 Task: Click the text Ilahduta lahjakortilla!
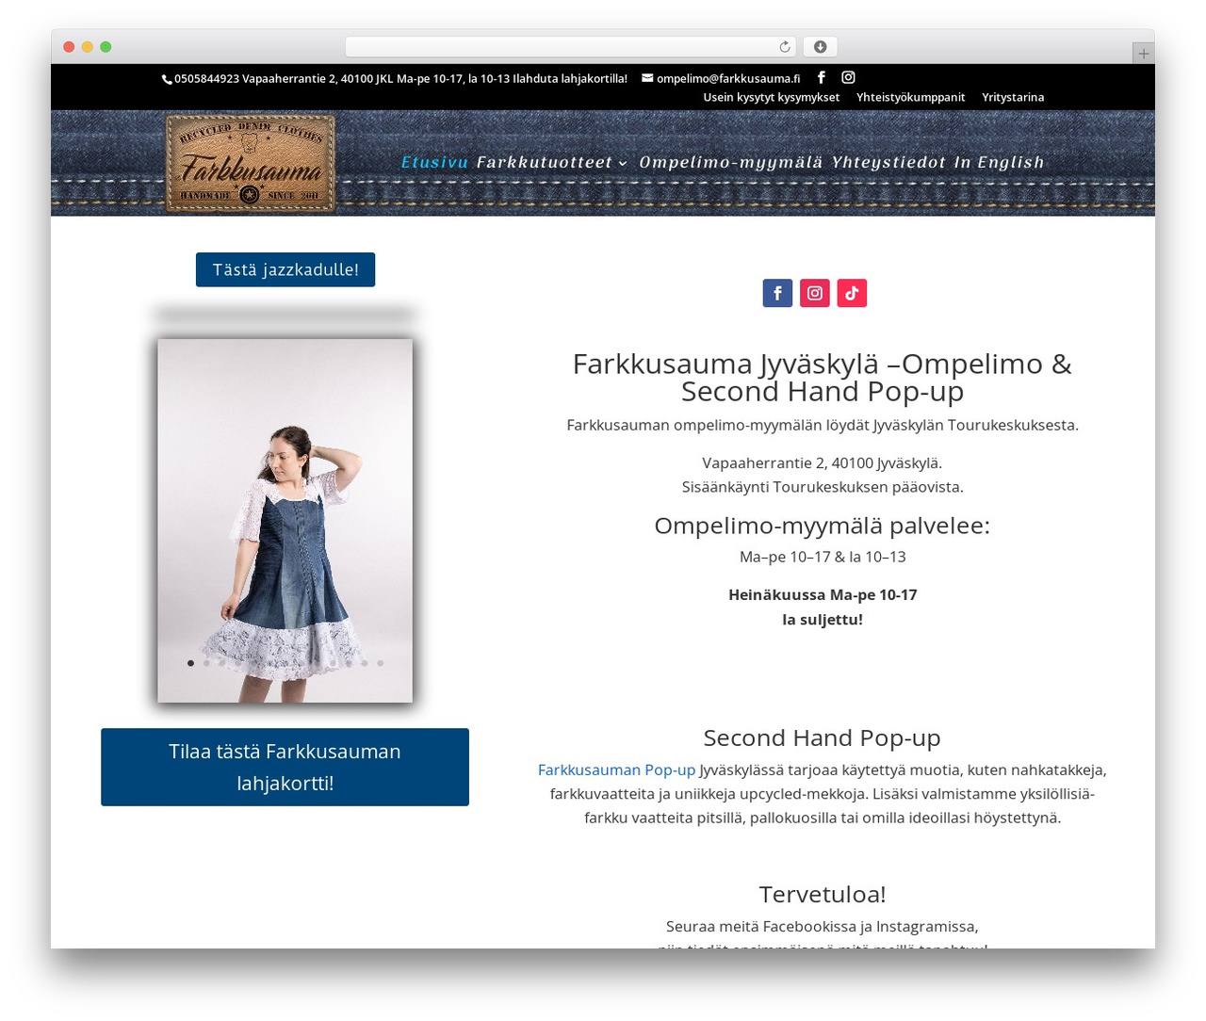coord(570,78)
